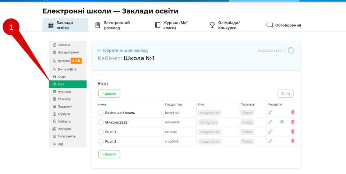Click the trophy icon
346x174 pixels.
coord(212,25)
